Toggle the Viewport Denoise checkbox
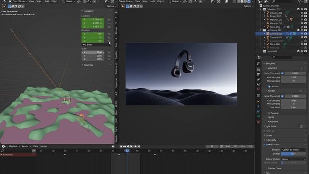The image size is (309, 174). [x=269, y=87]
